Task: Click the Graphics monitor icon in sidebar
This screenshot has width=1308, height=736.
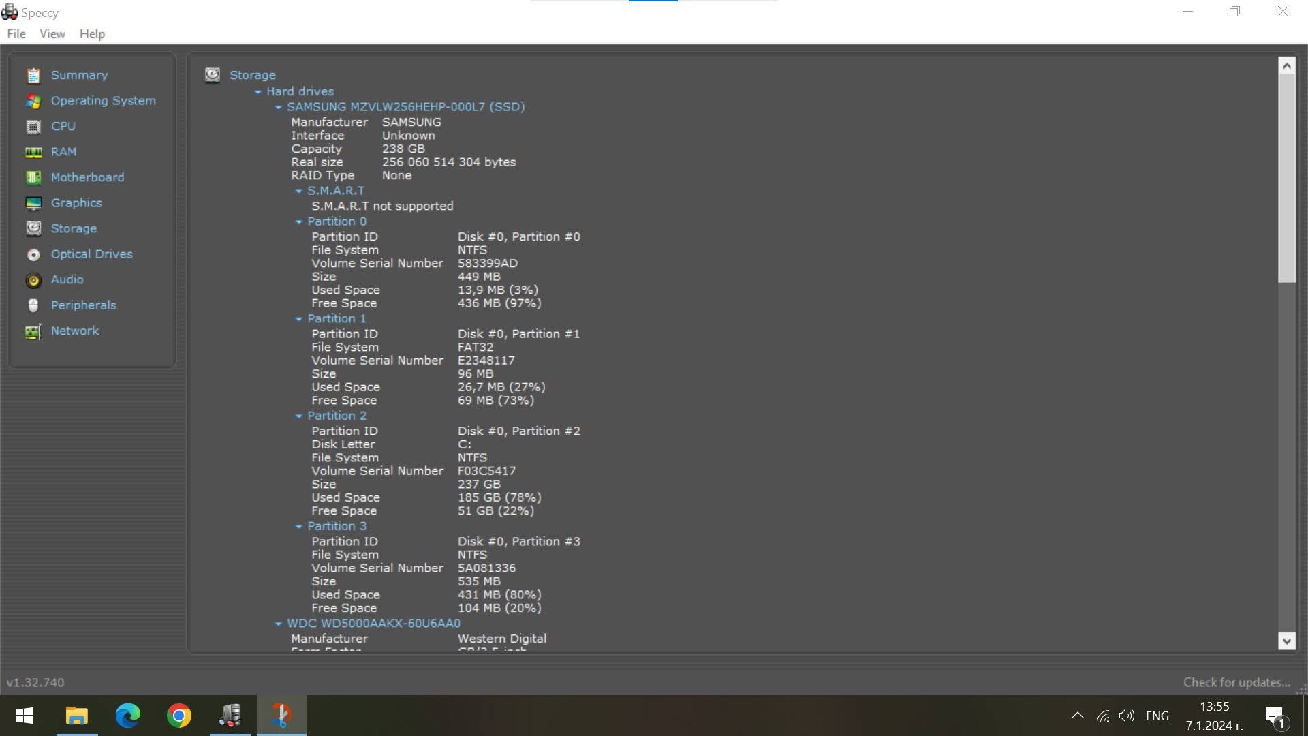Action: [33, 203]
